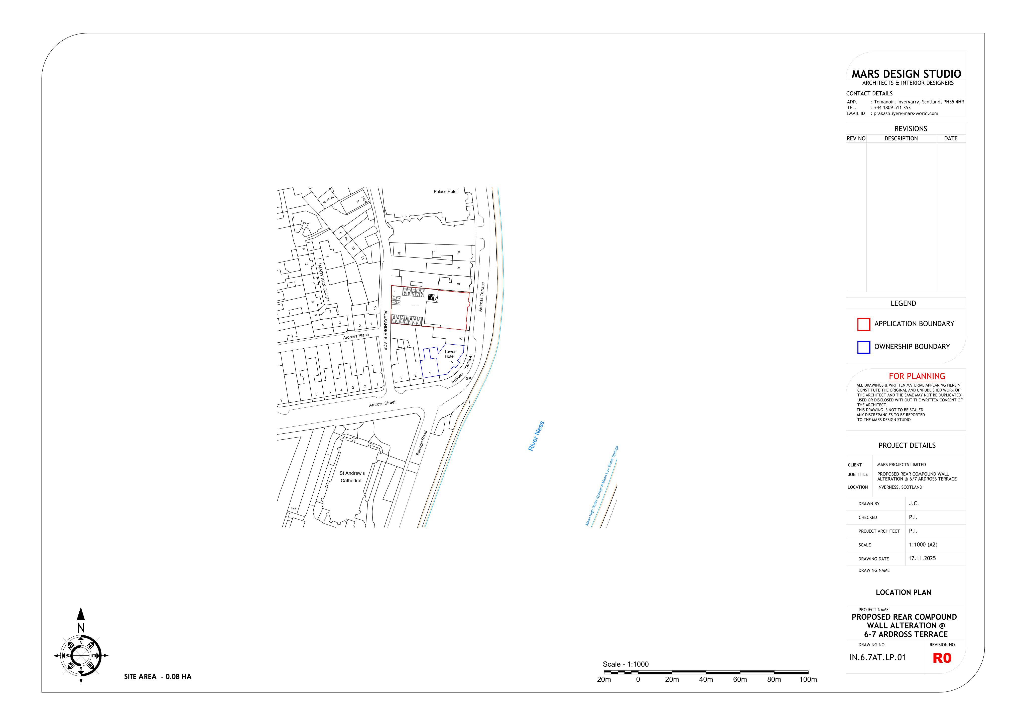Select the 'CONTACT DETAILS' heading

click(x=869, y=93)
